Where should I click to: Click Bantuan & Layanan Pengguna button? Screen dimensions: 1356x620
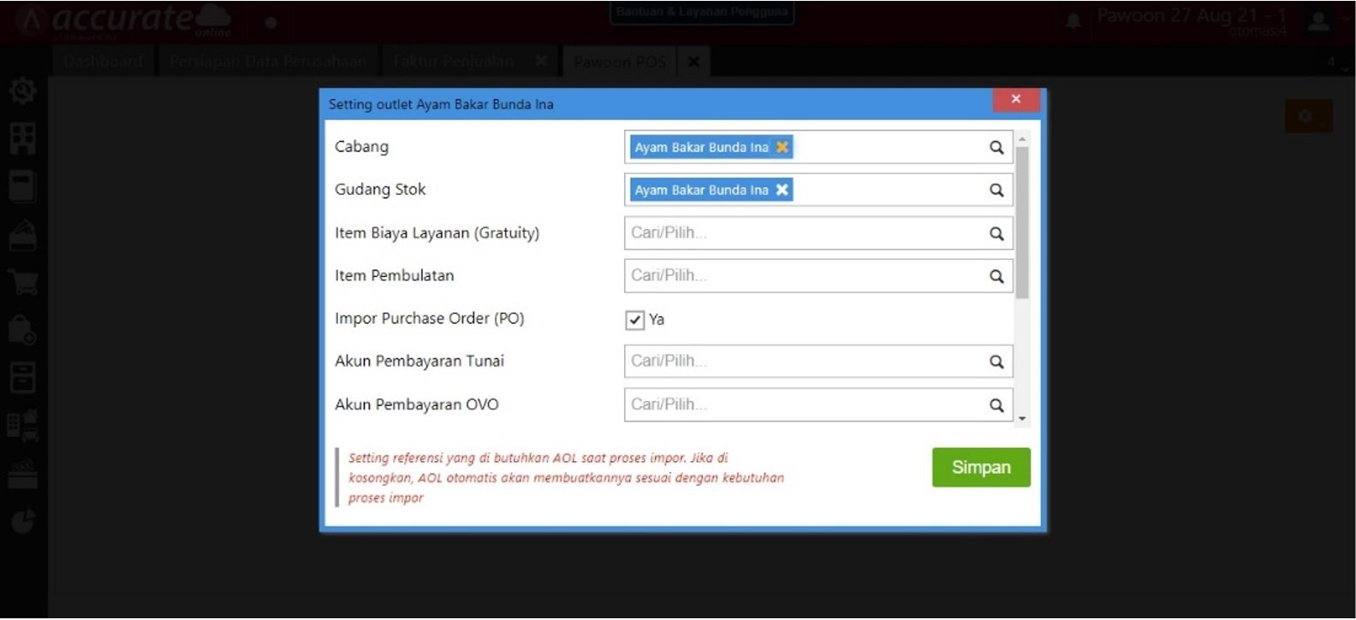(x=702, y=12)
